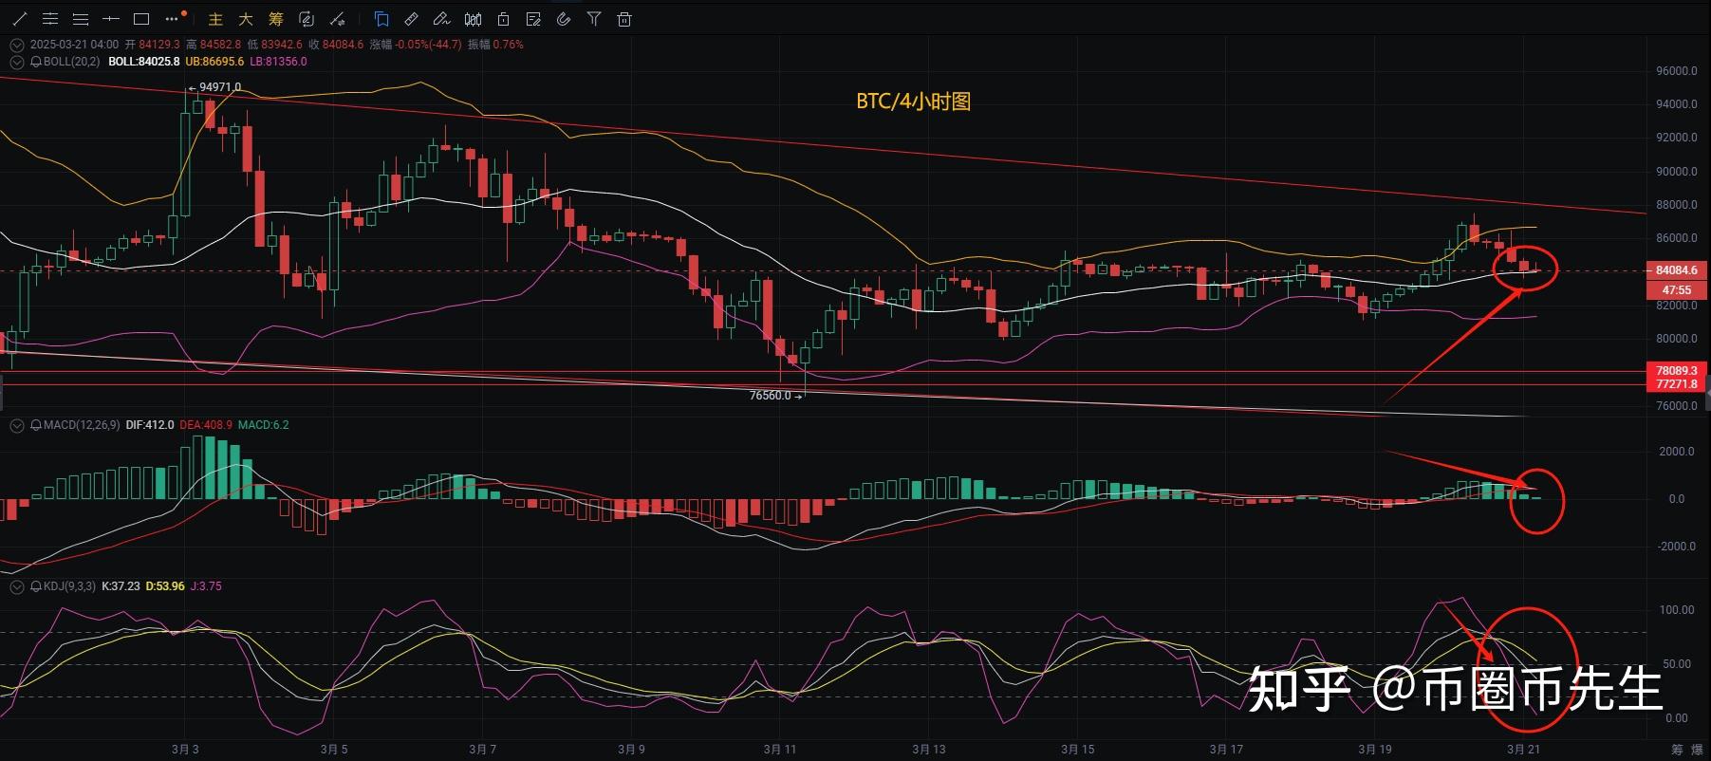This screenshot has width=1711, height=761.
Task: Click the BOLL:84025.8 middle band value
Action: click(x=144, y=62)
